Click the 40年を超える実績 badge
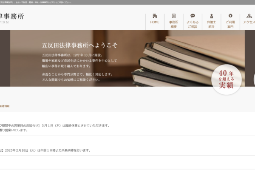 227,79
